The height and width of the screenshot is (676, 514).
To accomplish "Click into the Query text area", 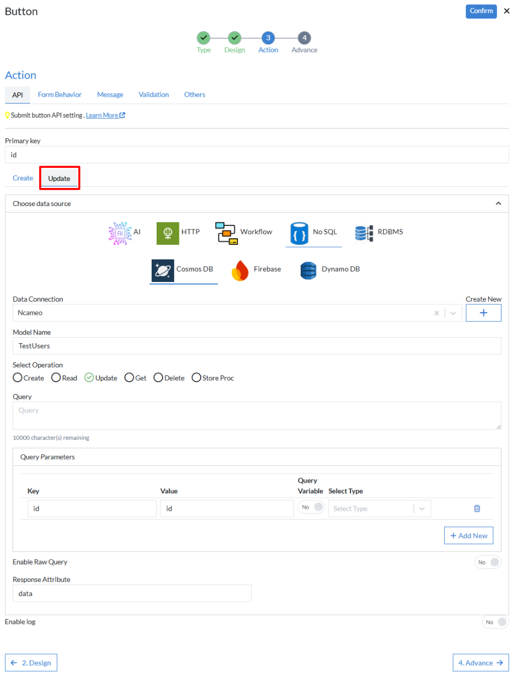I will coord(257,416).
